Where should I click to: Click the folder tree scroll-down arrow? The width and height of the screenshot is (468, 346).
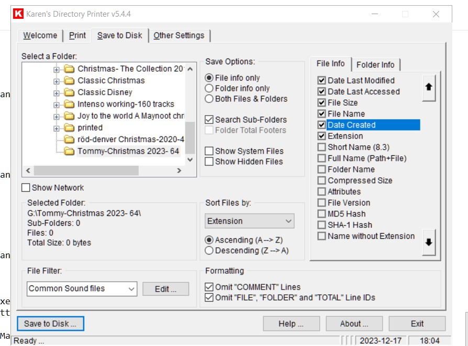(190, 160)
